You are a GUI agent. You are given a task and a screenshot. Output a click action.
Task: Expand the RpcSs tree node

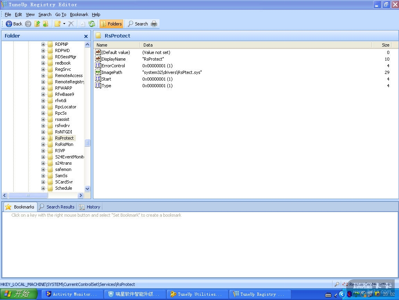43,113
